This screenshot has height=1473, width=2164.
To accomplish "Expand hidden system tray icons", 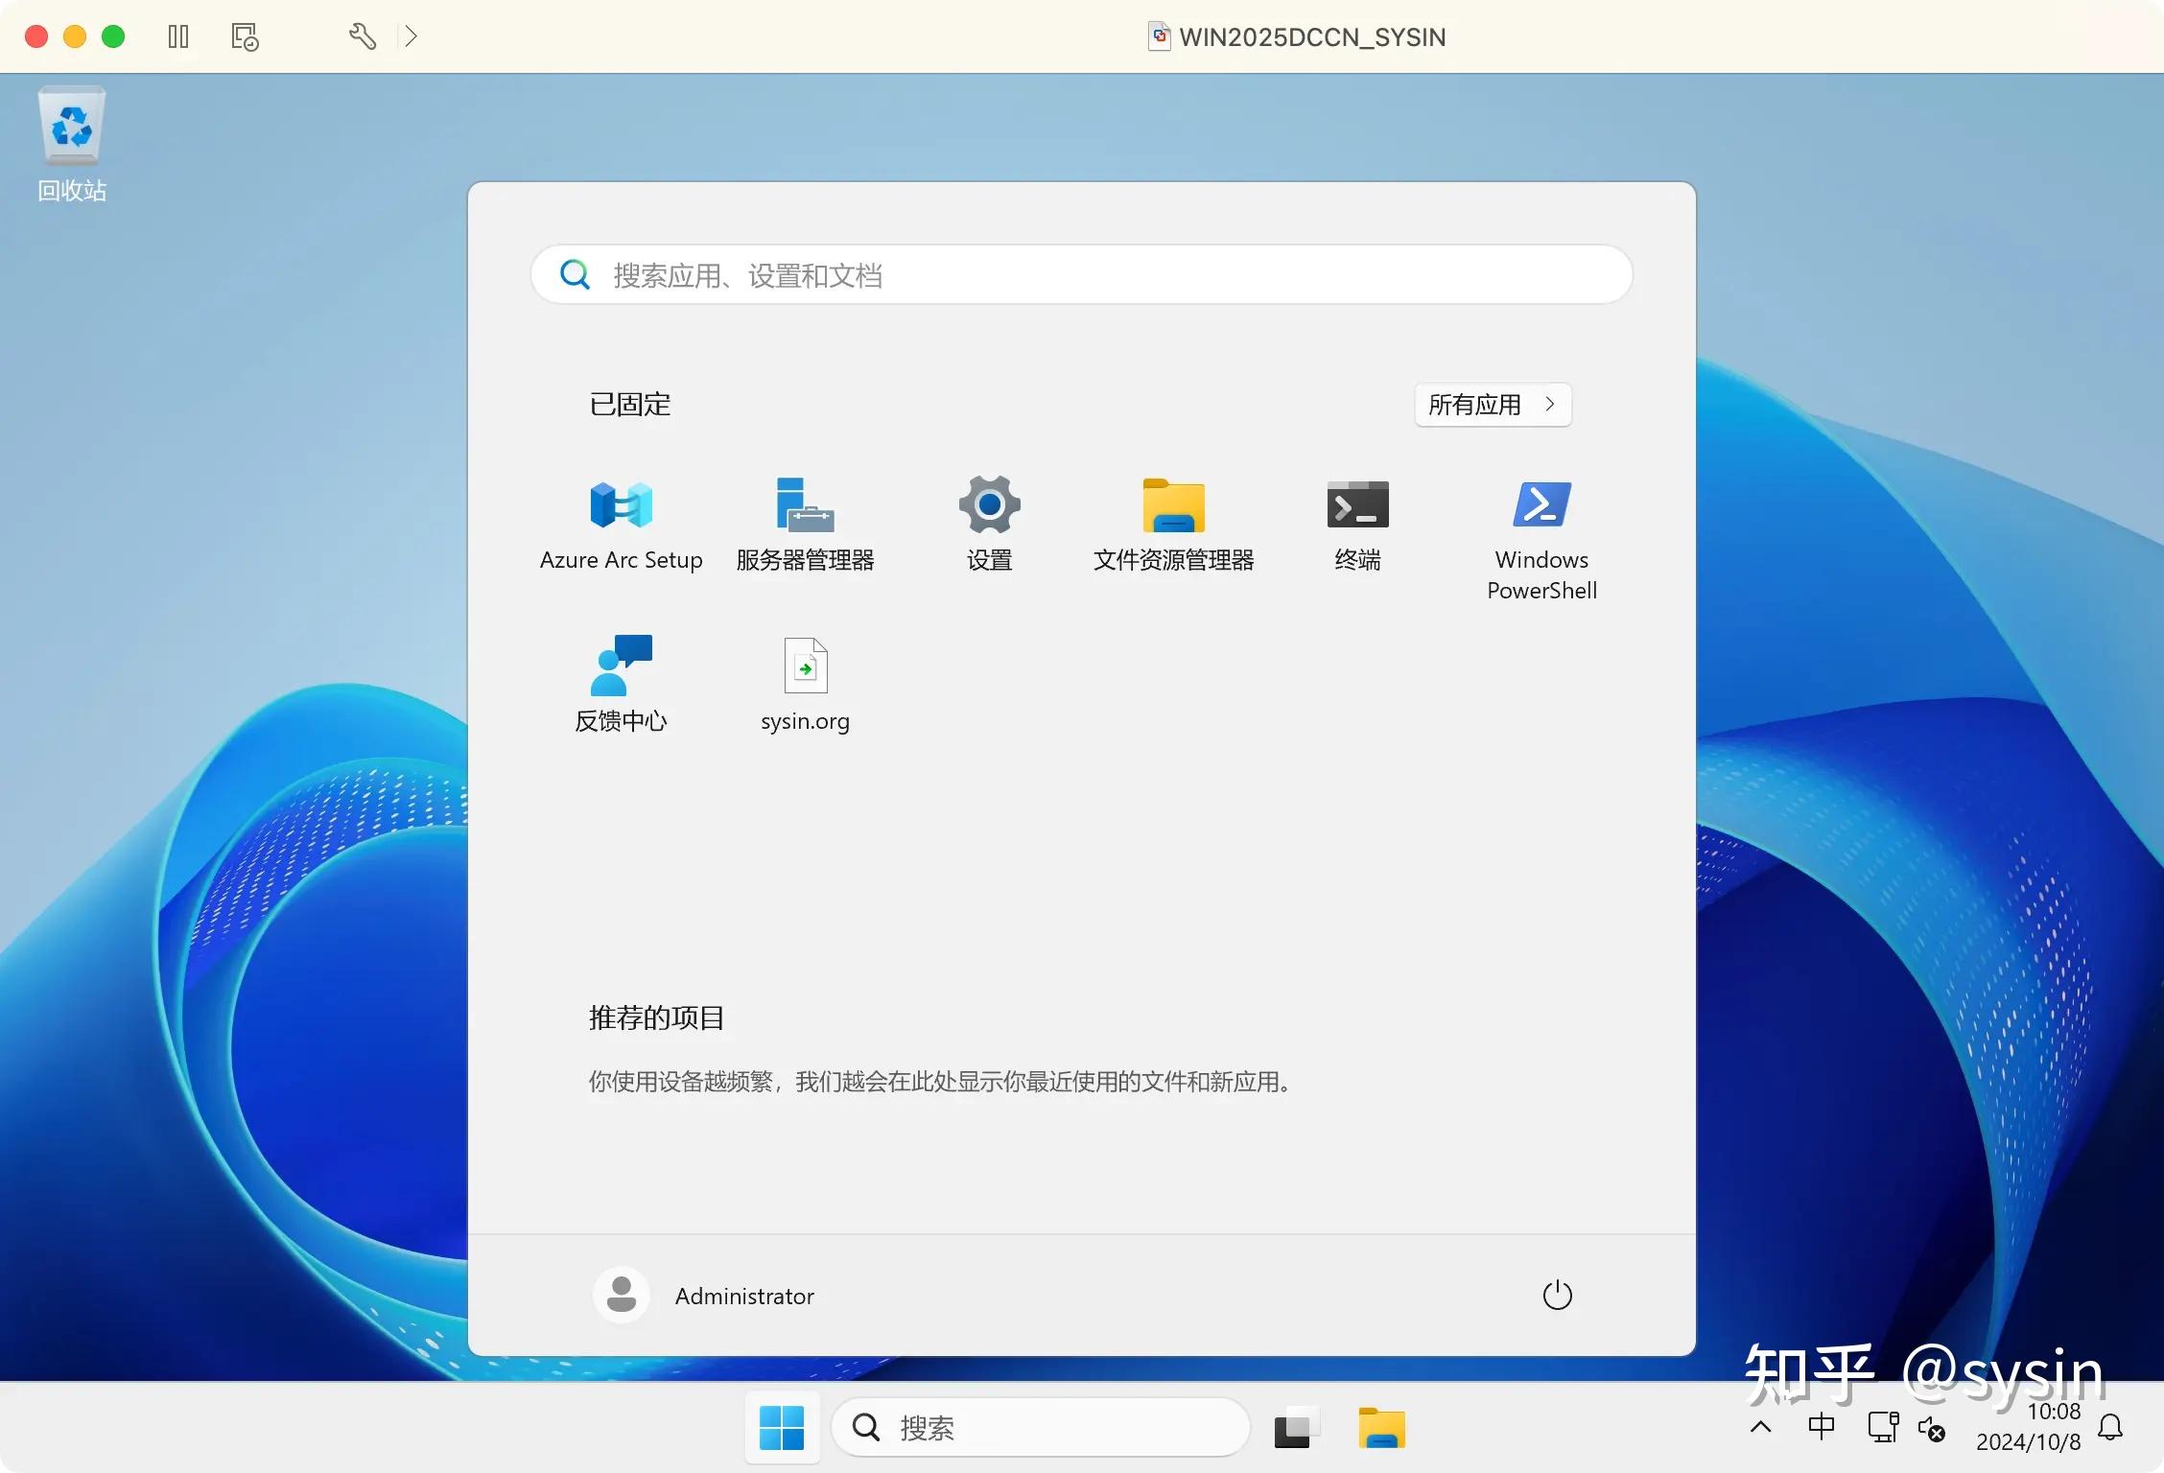I will (x=1760, y=1427).
